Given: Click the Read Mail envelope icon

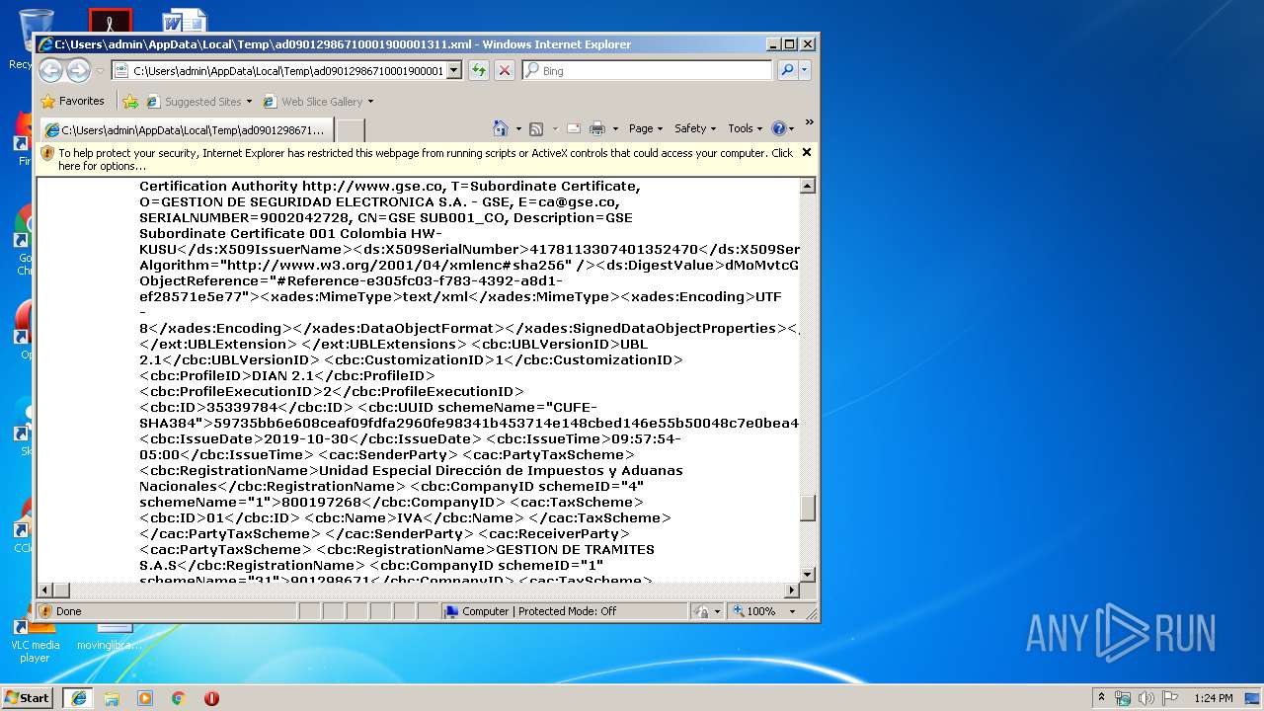Looking at the screenshot, I should pos(573,128).
